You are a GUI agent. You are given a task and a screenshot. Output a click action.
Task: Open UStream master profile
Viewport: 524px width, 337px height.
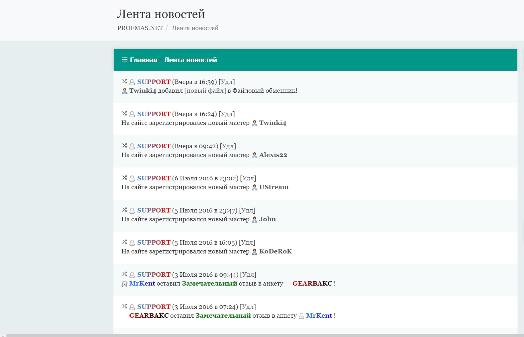click(274, 187)
